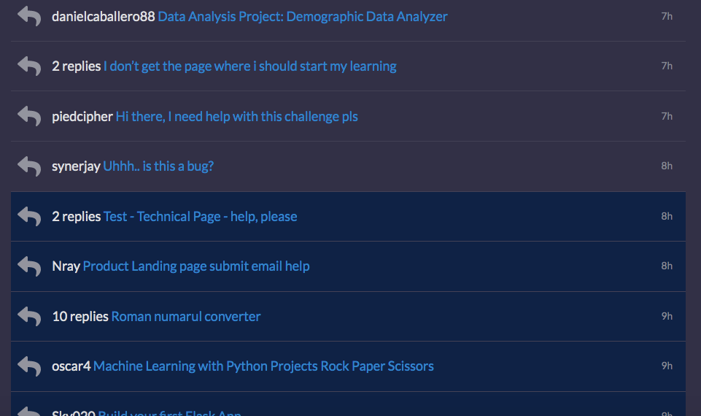Click reply arrow next to Nray's post
The image size is (701, 416).
coord(29,266)
